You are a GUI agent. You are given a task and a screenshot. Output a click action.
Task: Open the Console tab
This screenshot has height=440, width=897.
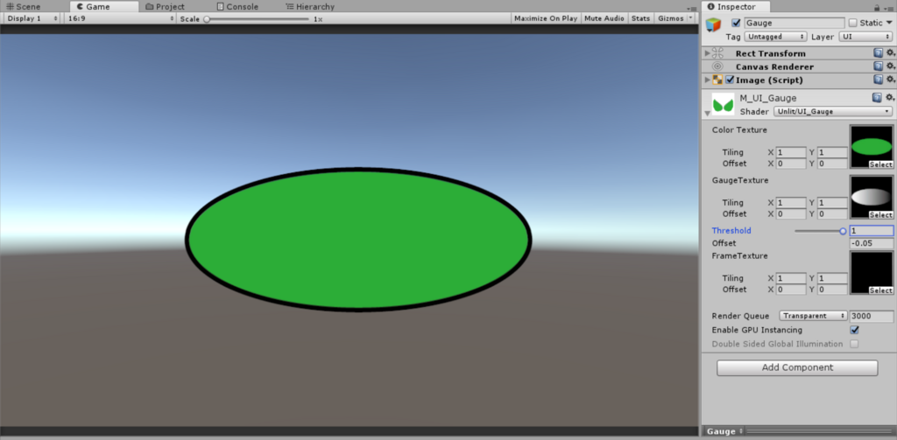click(x=237, y=7)
